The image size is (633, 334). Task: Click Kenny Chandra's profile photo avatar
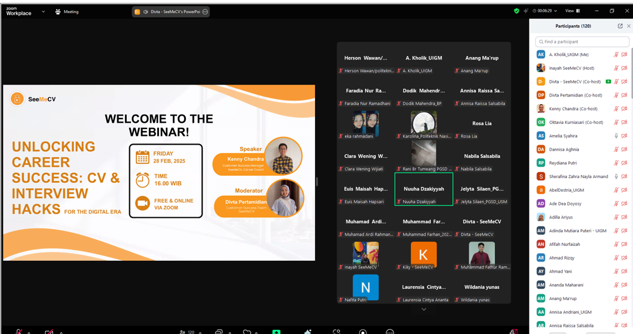tap(541, 108)
